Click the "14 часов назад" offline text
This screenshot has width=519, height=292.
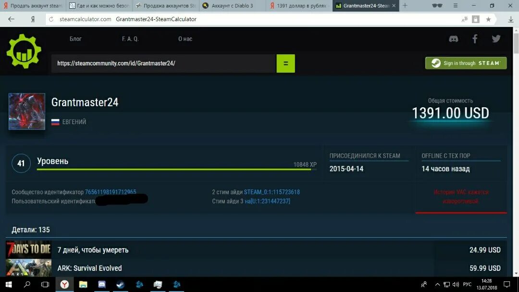pyautogui.click(x=445, y=169)
